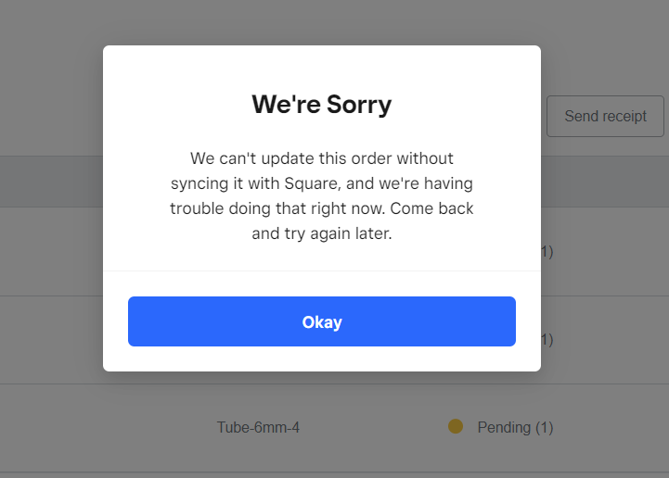Screen dimensions: 669x478
Task: Click the partially hidden status in first table row
Action: click(x=547, y=251)
